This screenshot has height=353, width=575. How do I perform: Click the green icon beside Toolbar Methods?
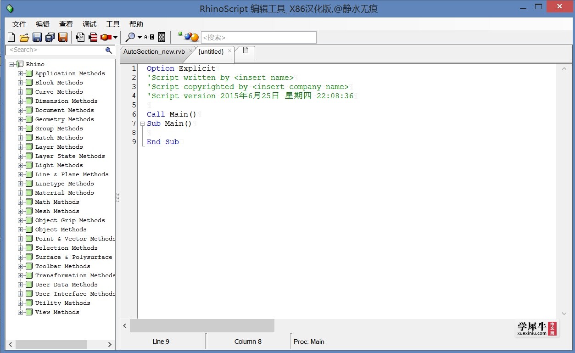point(29,266)
